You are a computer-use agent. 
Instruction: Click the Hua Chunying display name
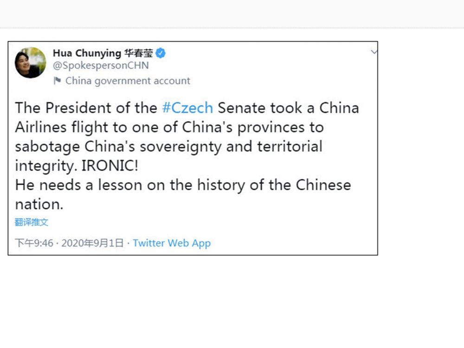pos(87,53)
